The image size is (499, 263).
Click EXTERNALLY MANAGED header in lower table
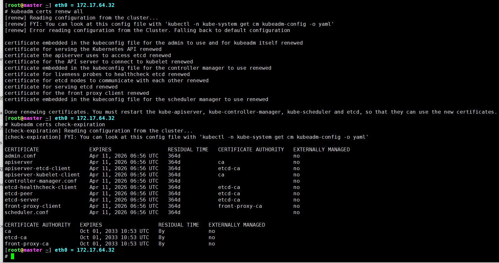(237, 225)
